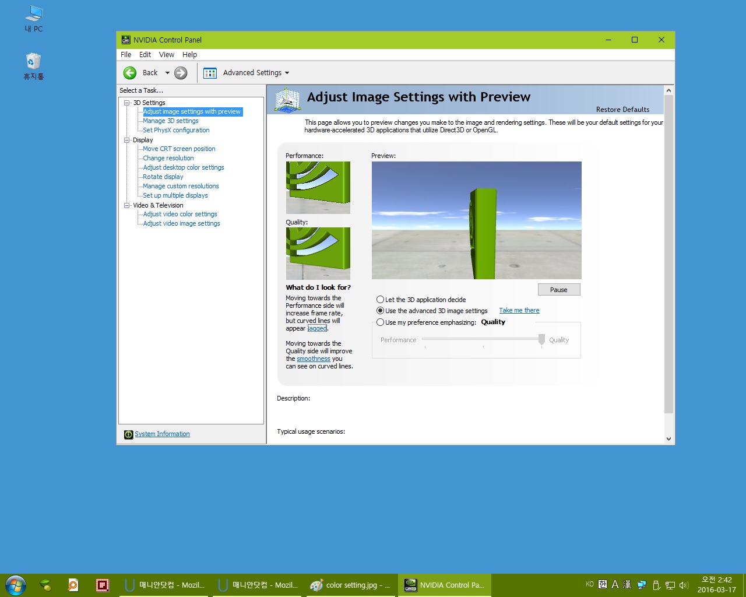This screenshot has height=597, width=746.
Task: Click the Take me there link
Action: pos(519,311)
